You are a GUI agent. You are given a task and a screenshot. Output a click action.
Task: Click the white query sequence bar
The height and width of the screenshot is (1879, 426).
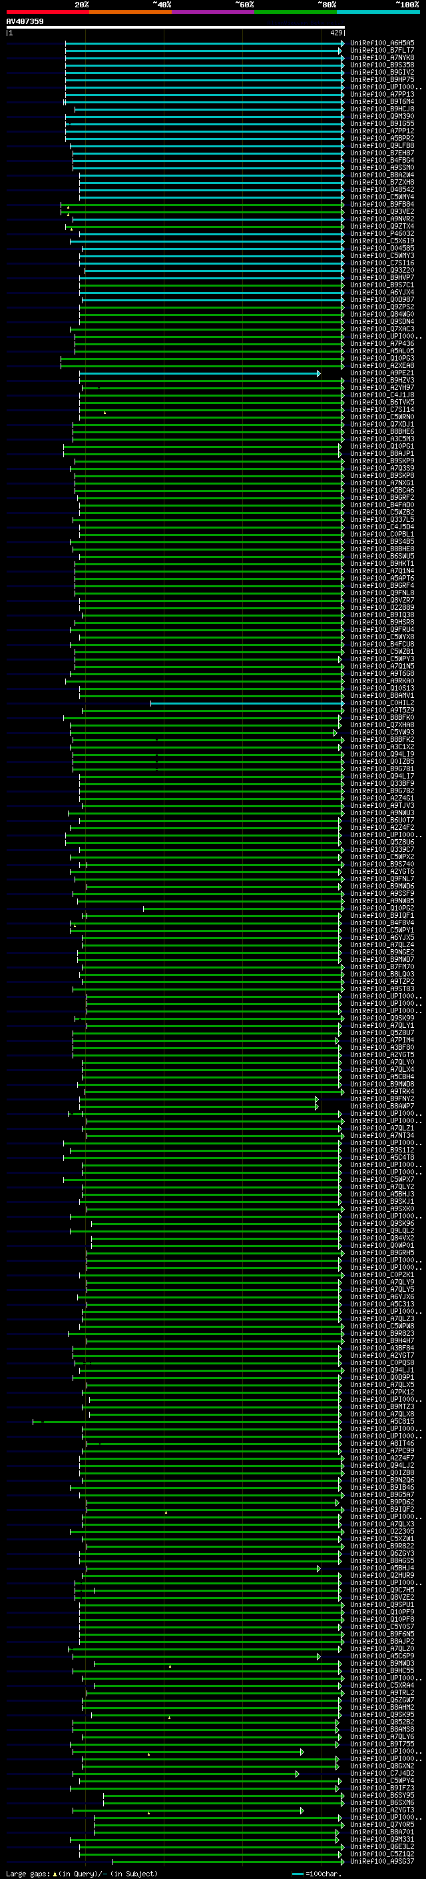tap(176, 27)
